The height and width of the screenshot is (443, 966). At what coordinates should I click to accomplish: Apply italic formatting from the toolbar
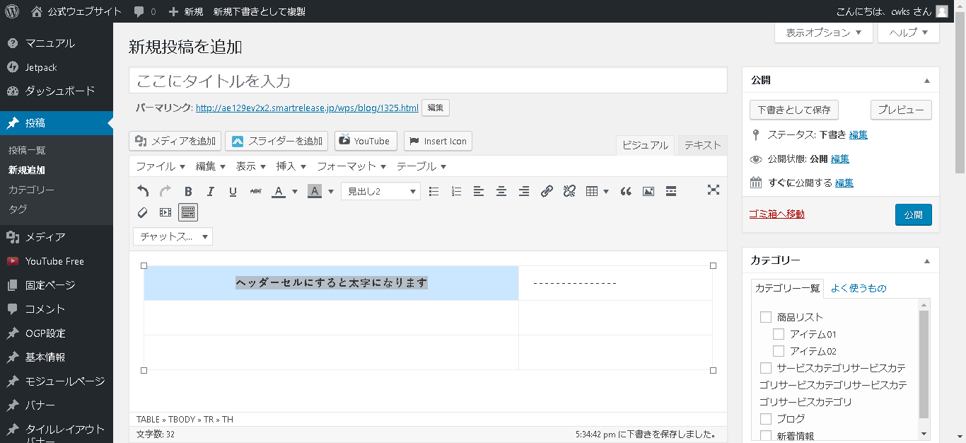coord(210,191)
